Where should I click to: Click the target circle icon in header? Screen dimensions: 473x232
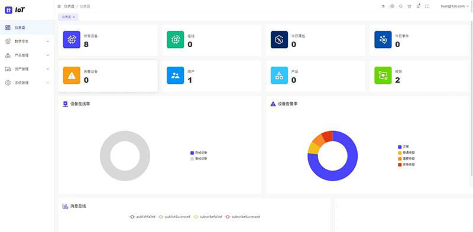(392, 6)
